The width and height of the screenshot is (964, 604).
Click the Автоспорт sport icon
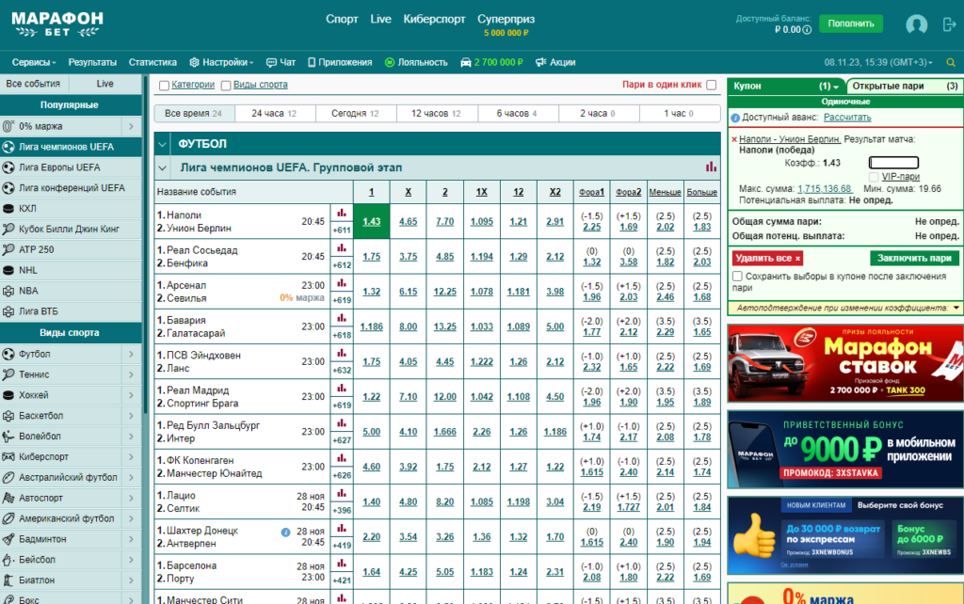8,498
